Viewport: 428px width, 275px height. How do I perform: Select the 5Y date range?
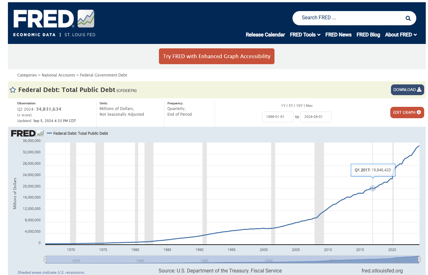click(x=291, y=106)
